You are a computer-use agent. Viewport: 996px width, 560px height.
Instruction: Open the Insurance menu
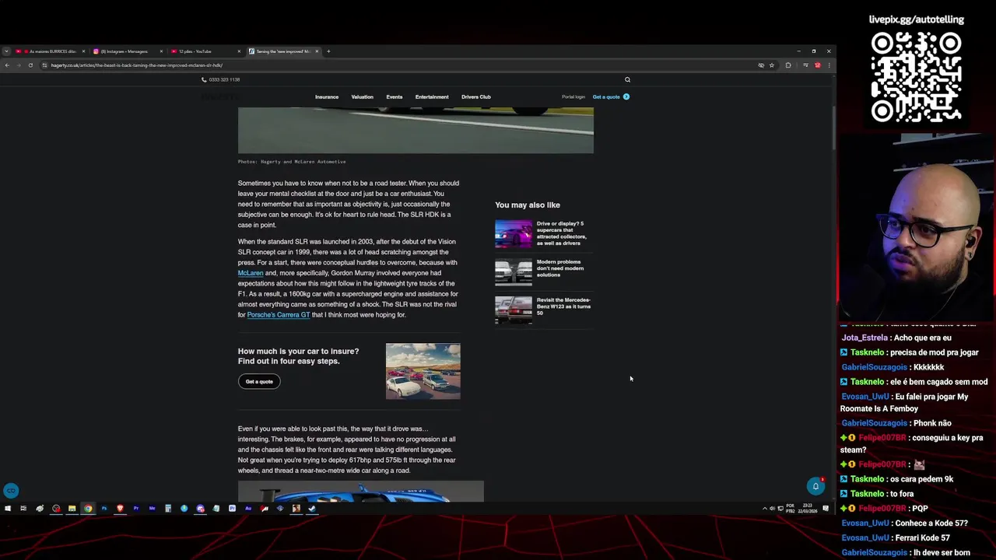pos(327,97)
